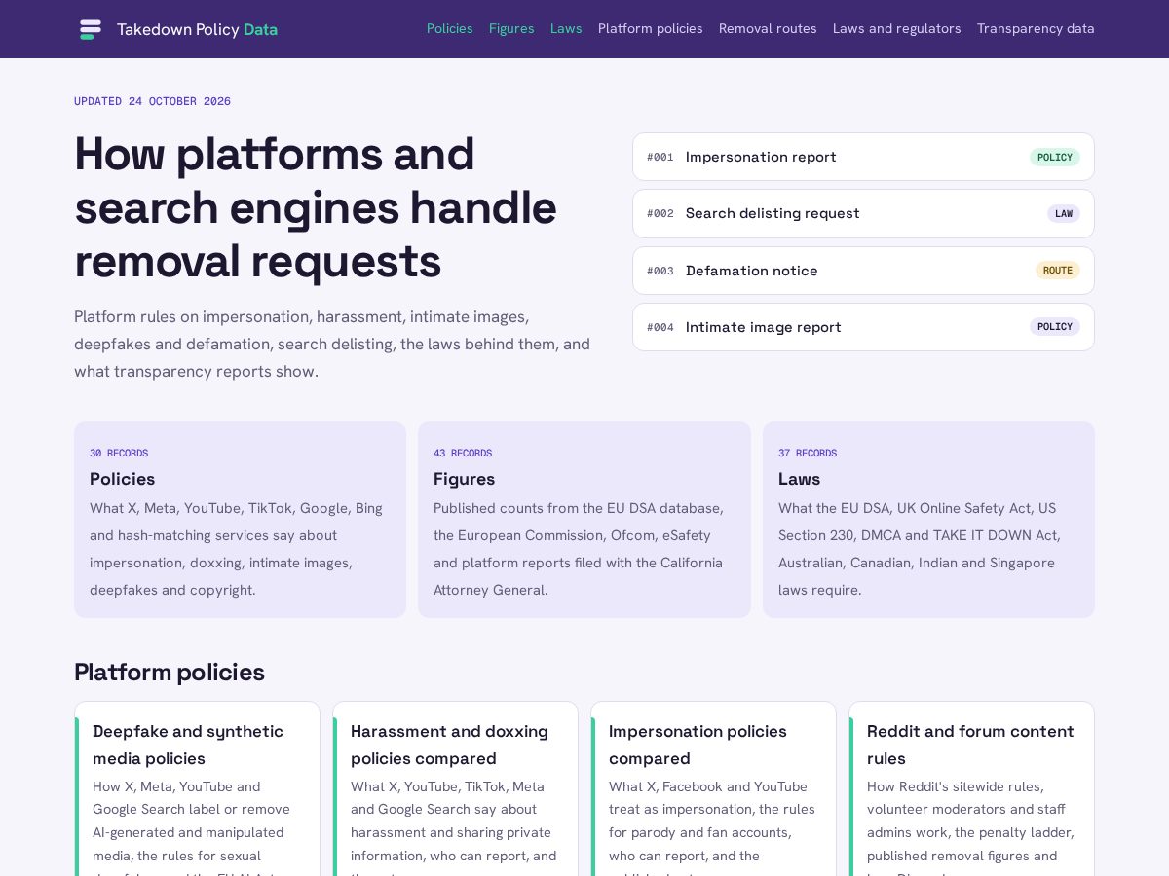1169x876 pixels.
Task: Open Harassment and doxxing policies compared article
Action: pyautogui.click(x=455, y=788)
